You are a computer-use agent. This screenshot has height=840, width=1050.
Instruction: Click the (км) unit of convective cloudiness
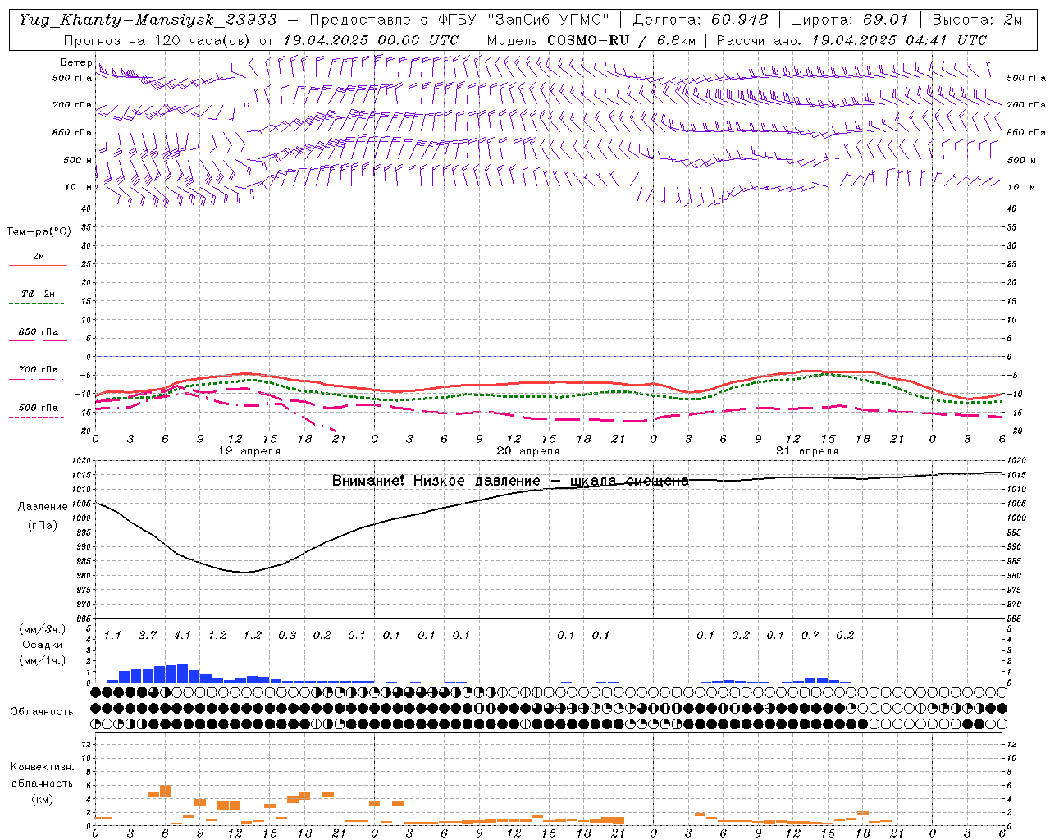pyautogui.click(x=42, y=800)
